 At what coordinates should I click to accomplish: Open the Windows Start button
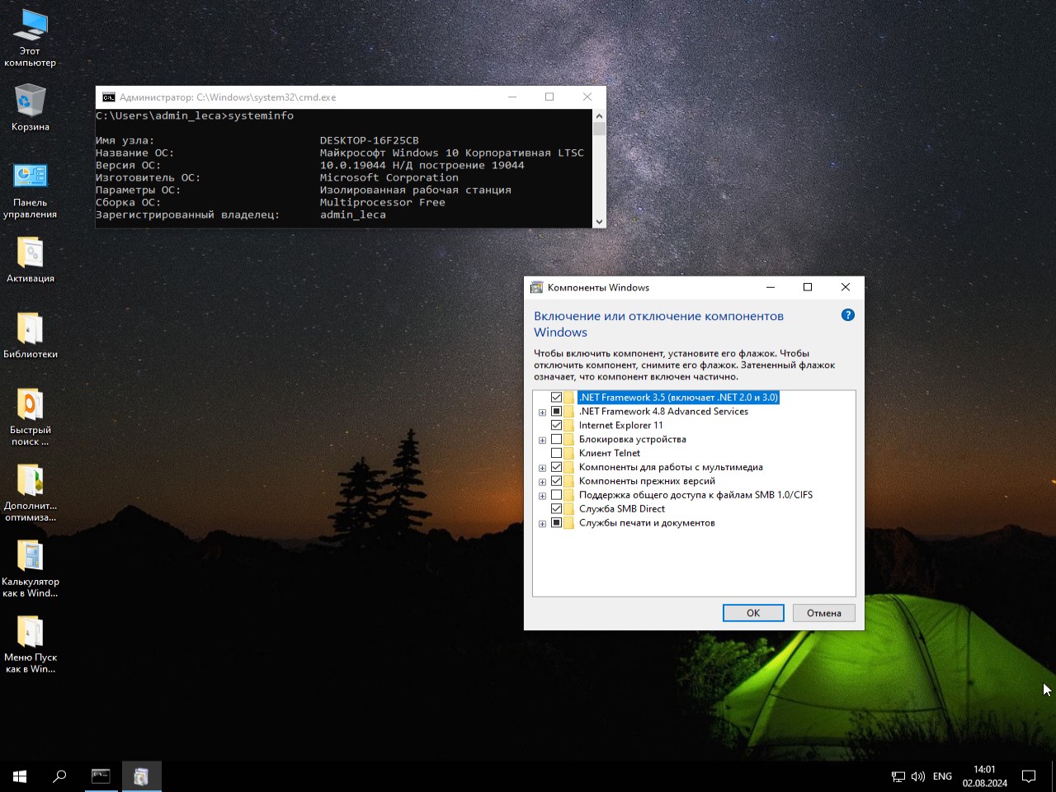20,776
